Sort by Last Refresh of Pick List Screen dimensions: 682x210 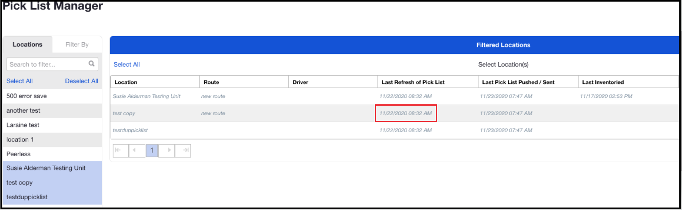tap(413, 82)
